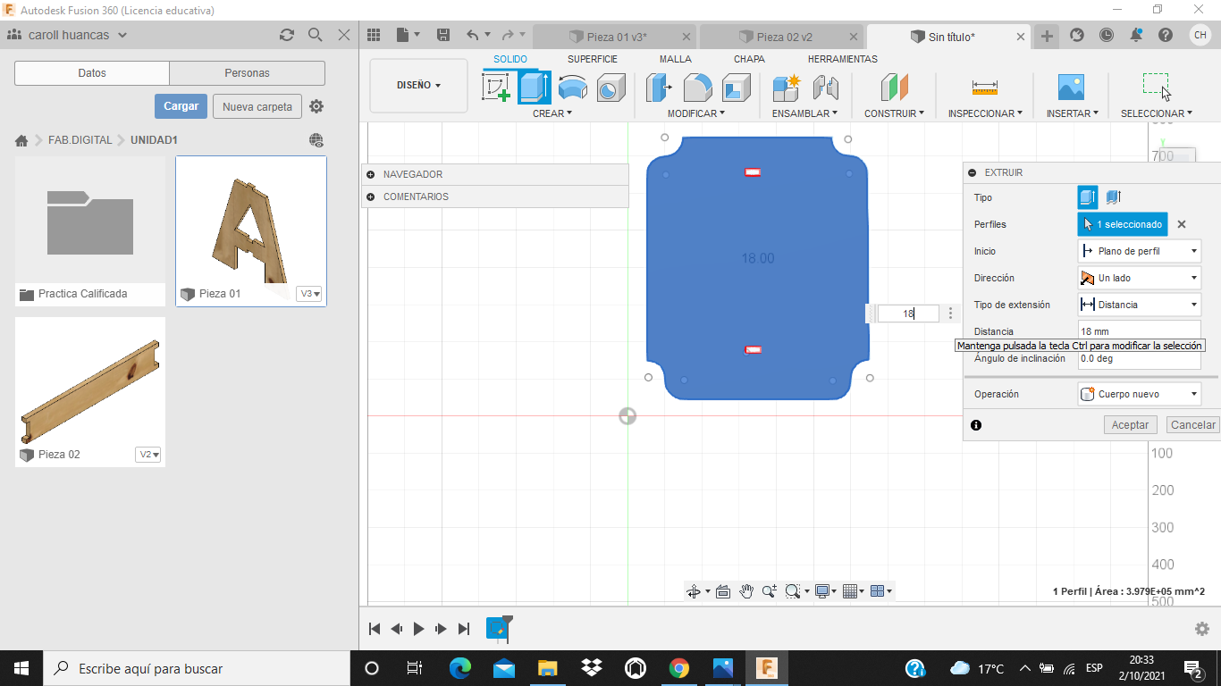The image size is (1221, 686).
Task: Click the 1 seleccionado profiles button
Action: (1123, 225)
